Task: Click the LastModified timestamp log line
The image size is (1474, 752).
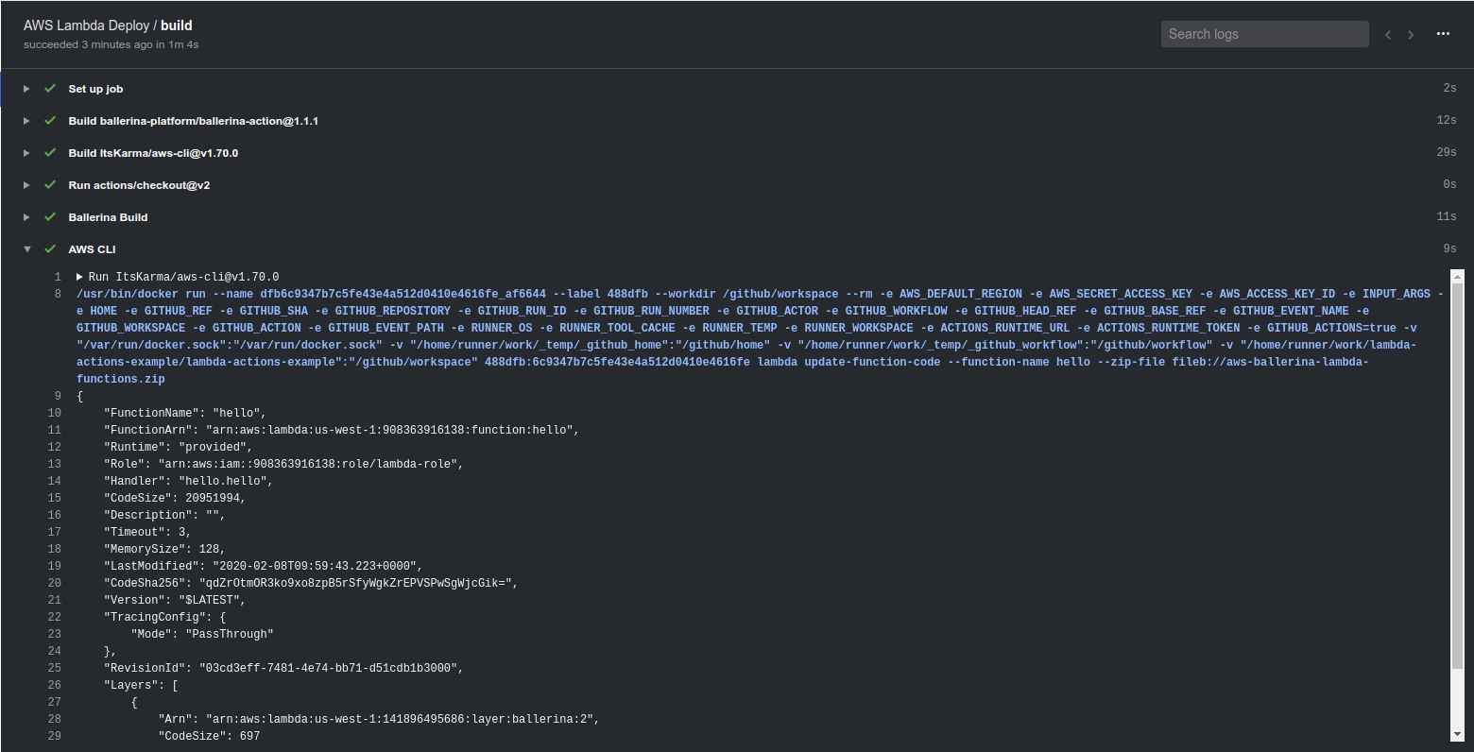Action: 263,566
